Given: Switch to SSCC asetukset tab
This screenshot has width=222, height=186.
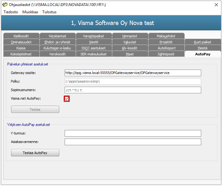Looking at the screenshot, I should [94, 48].
